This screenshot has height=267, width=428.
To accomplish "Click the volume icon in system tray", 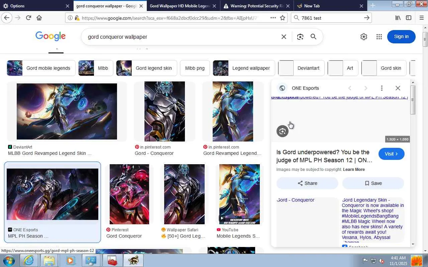I will pos(381,261).
